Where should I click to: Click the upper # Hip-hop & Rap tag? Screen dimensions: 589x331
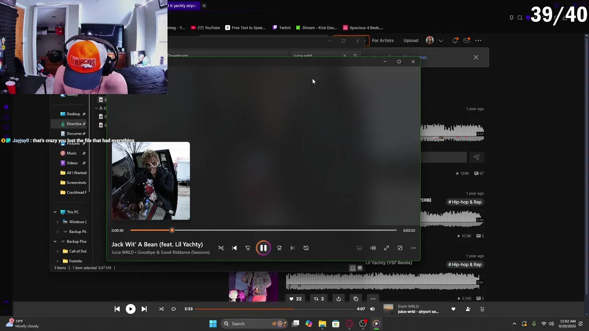coord(465,202)
